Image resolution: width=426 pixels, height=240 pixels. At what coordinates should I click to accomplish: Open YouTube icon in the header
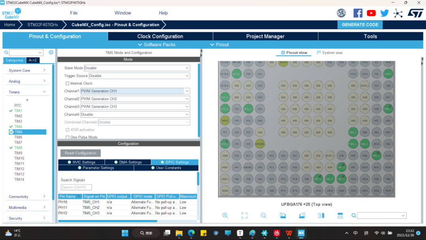pyautogui.click(x=371, y=13)
